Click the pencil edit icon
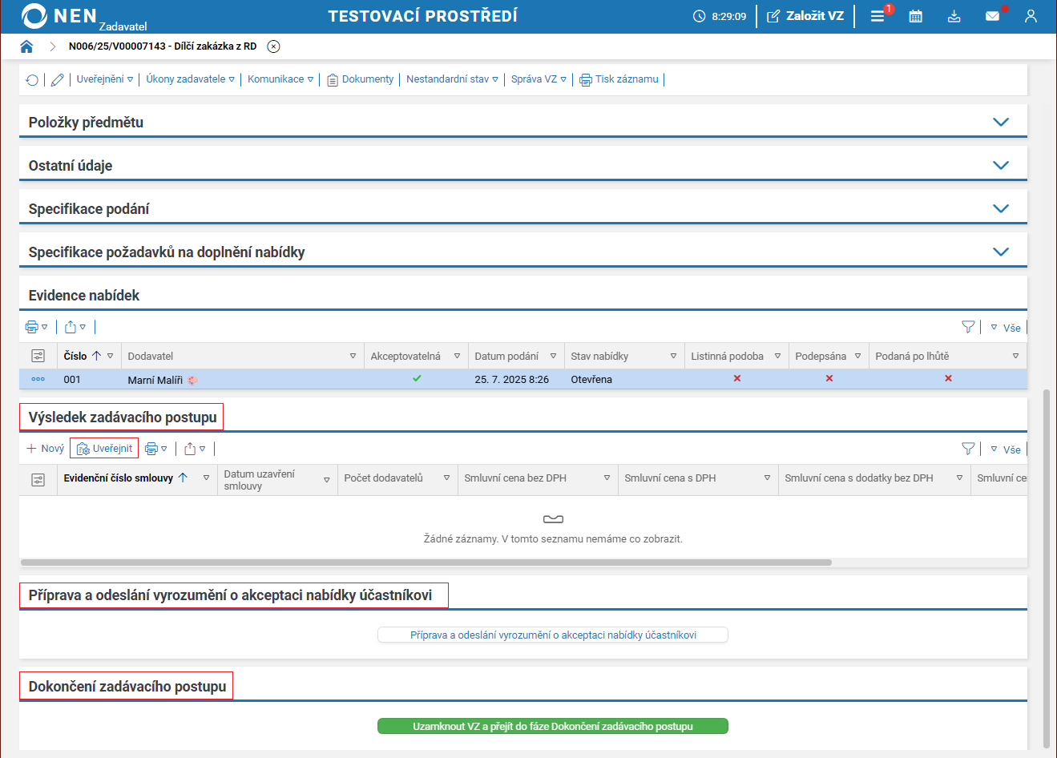The image size is (1057, 758). click(x=57, y=79)
